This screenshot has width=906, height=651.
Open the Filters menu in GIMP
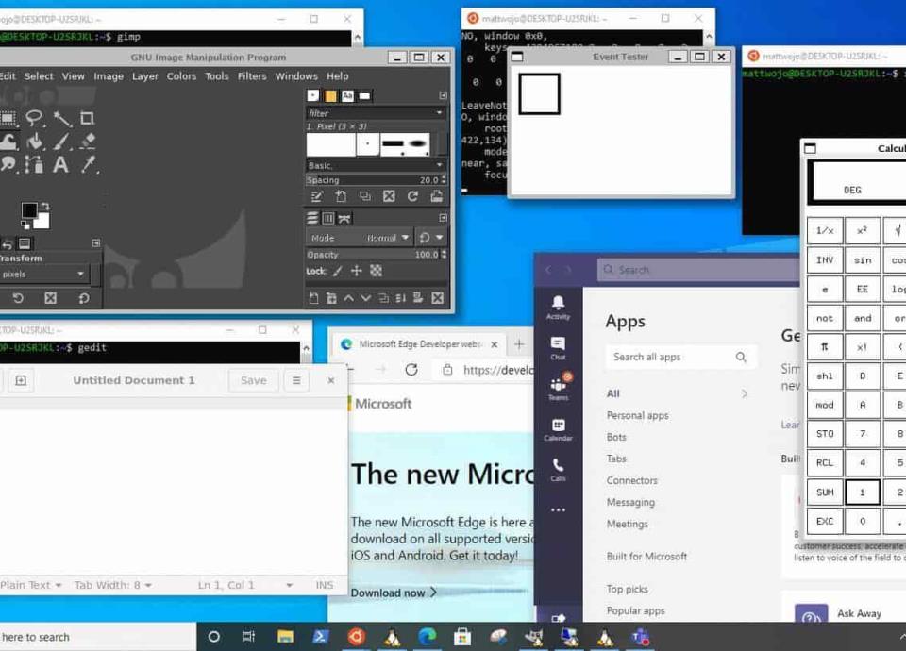coord(252,76)
